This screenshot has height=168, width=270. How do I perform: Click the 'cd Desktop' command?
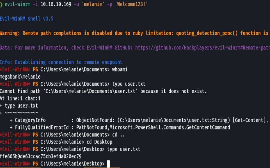[100, 142]
